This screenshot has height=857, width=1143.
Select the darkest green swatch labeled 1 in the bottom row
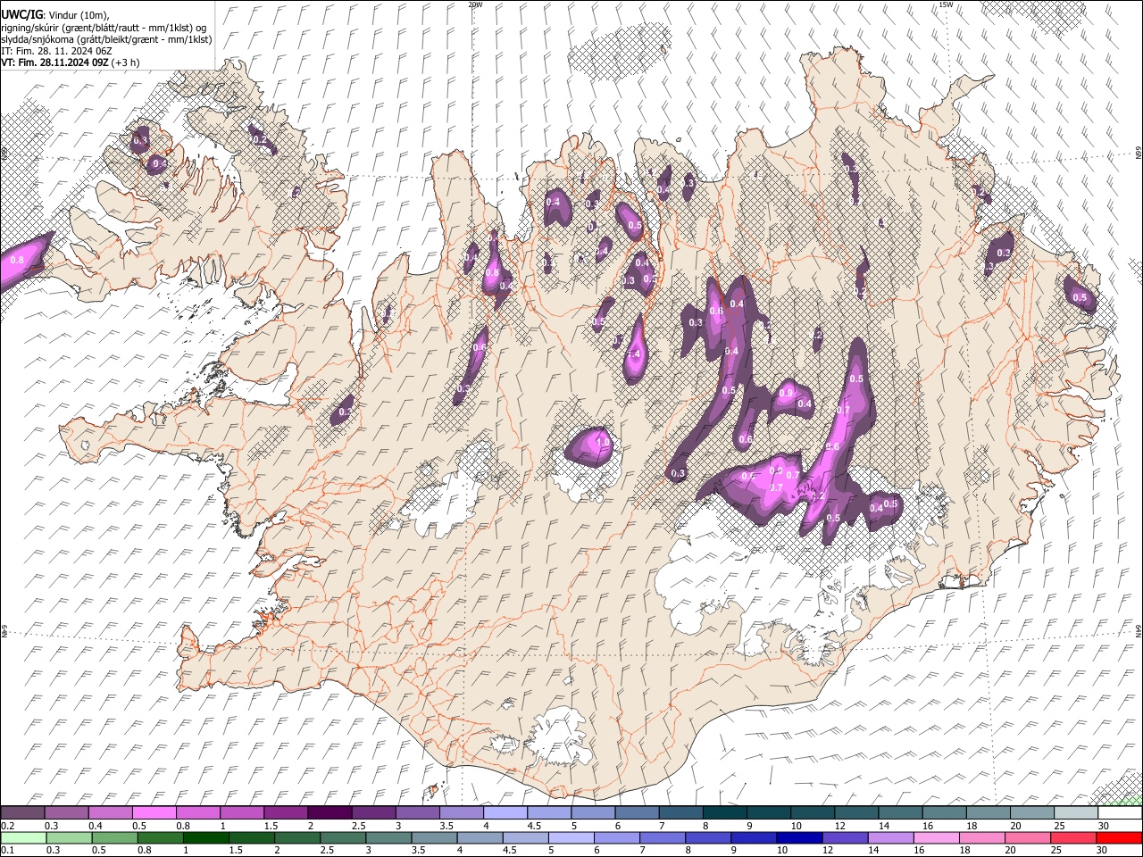(206, 837)
